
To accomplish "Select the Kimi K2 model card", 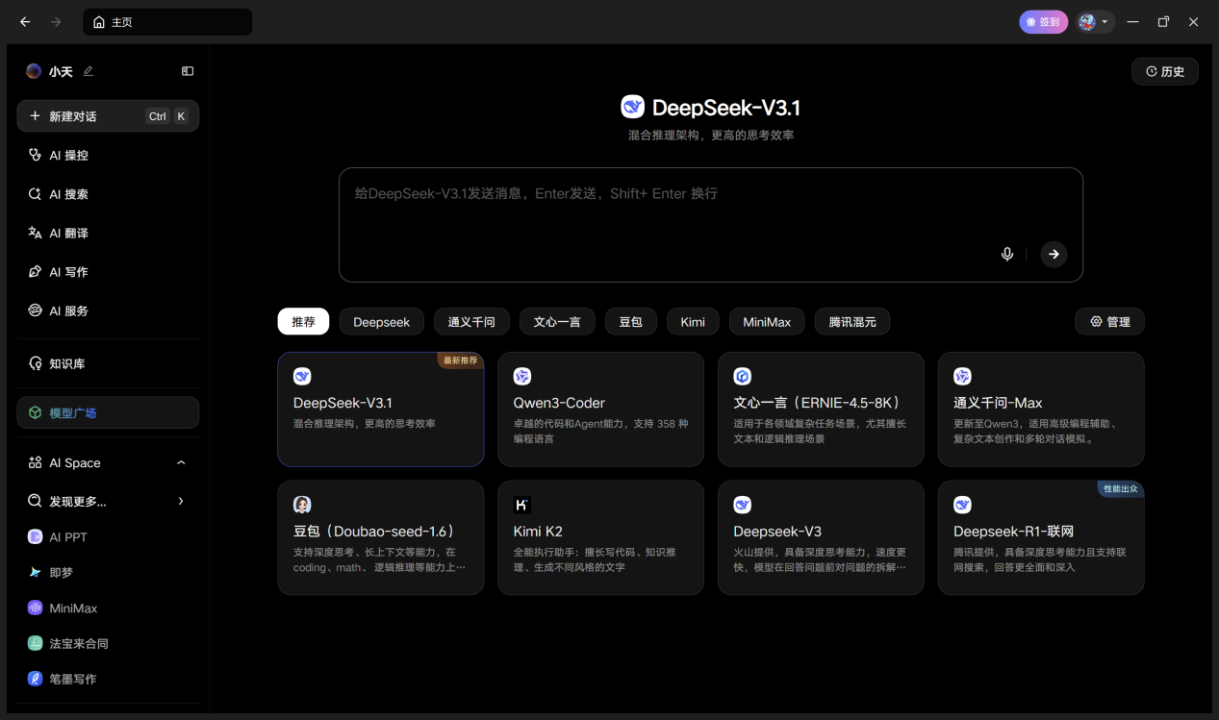I will pos(600,537).
